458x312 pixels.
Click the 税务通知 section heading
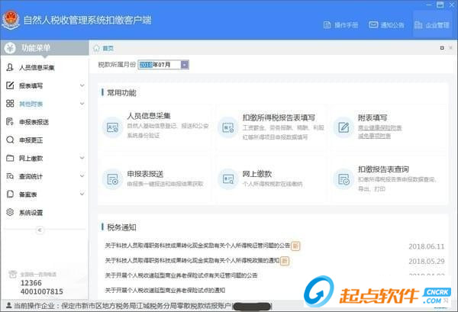click(121, 227)
